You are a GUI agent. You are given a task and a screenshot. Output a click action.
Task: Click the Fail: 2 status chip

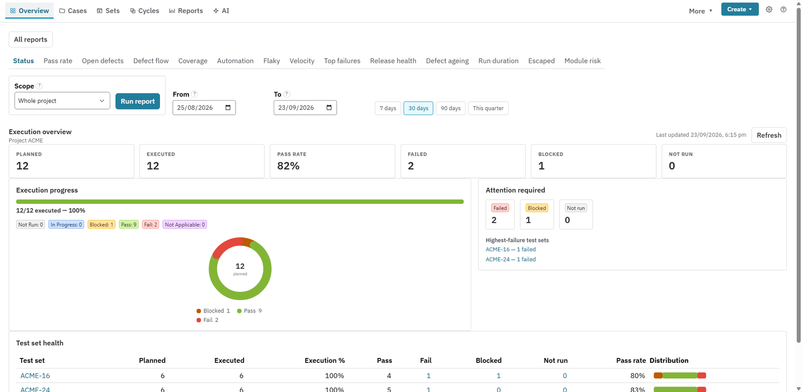tap(150, 225)
